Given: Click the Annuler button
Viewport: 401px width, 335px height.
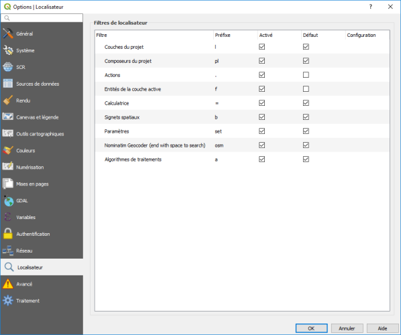Looking at the screenshot, I should 347,328.
